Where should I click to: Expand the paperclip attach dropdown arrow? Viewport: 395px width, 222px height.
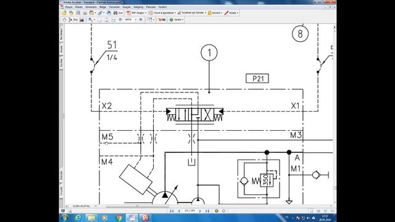point(104,13)
